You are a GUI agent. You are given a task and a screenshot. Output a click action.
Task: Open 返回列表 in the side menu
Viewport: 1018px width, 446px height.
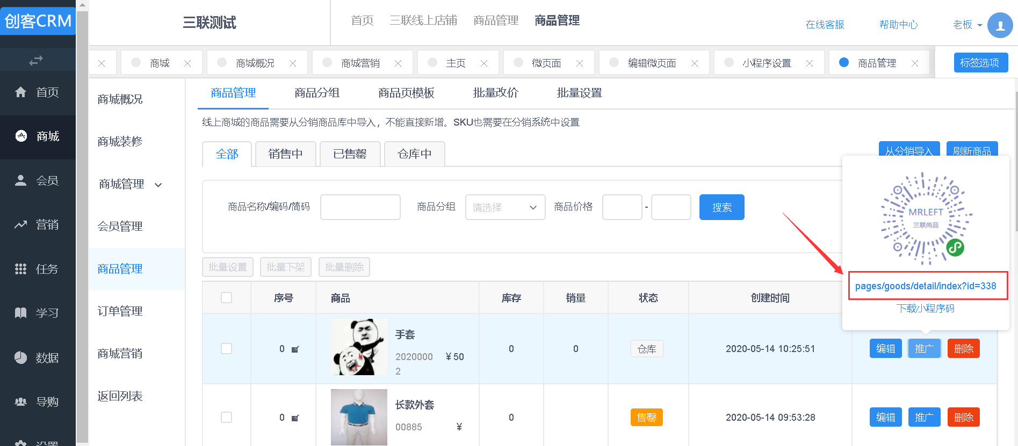(120, 396)
